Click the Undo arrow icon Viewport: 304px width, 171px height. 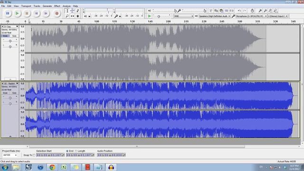tap(239, 10)
